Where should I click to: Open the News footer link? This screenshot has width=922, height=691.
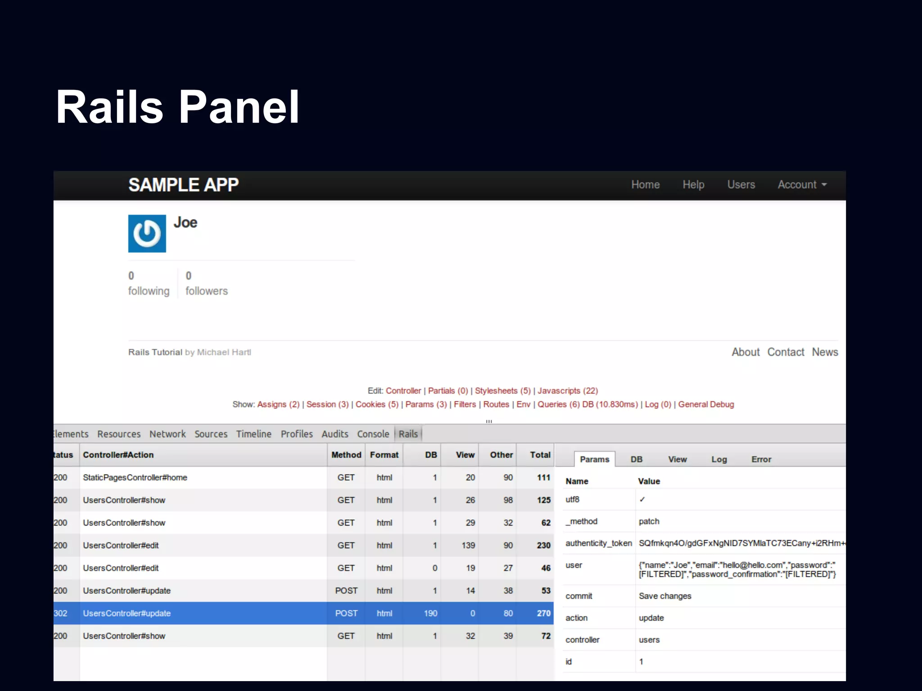click(x=825, y=352)
